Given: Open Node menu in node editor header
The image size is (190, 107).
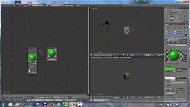Looking at the screenshot, I should tap(20, 97).
